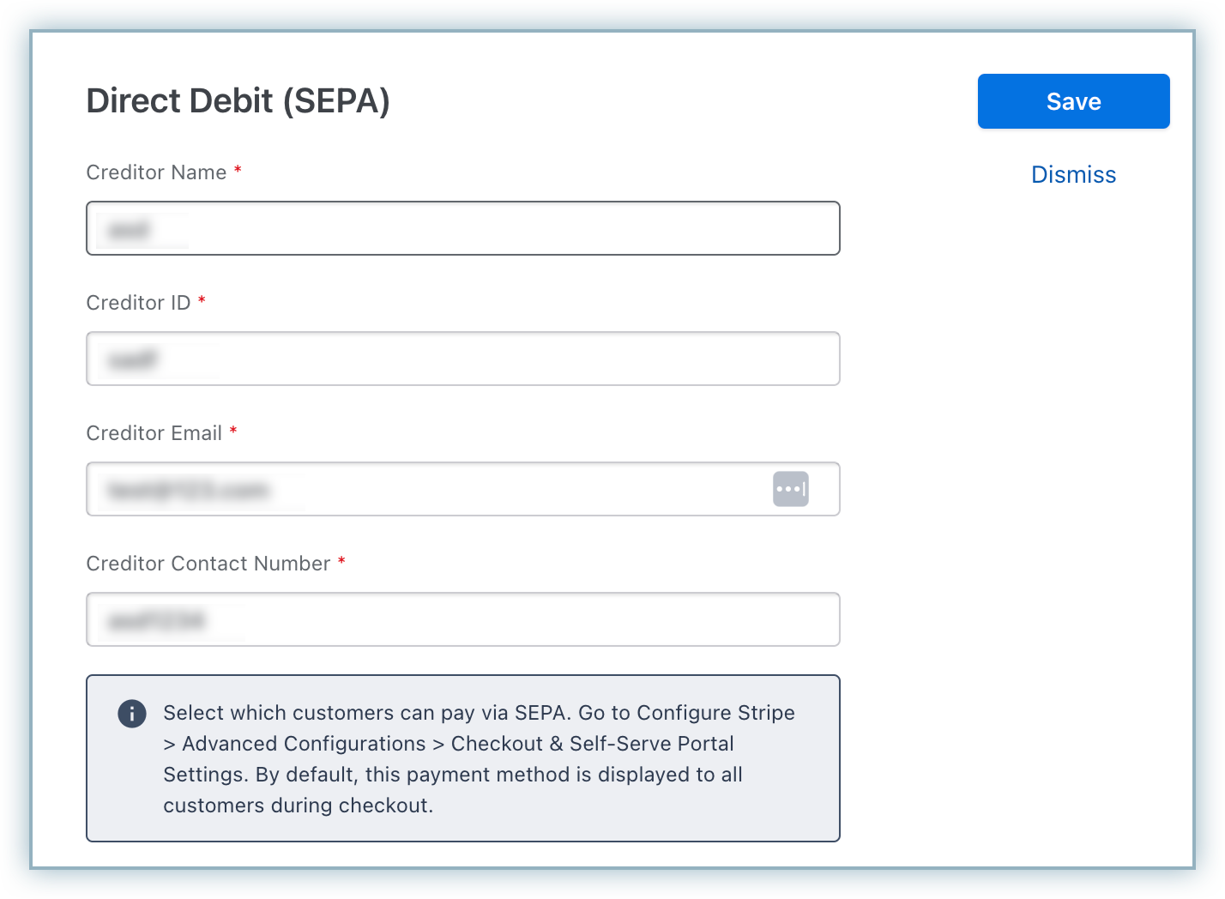The image size is (1225, 899).
Task: Open the password manager icon in Email field
Action: click(790, 489)
